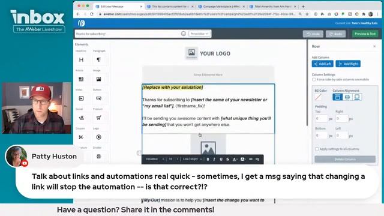Go back in the browser
This screenshot has width=384, height=216.
(x=78, y=14)
